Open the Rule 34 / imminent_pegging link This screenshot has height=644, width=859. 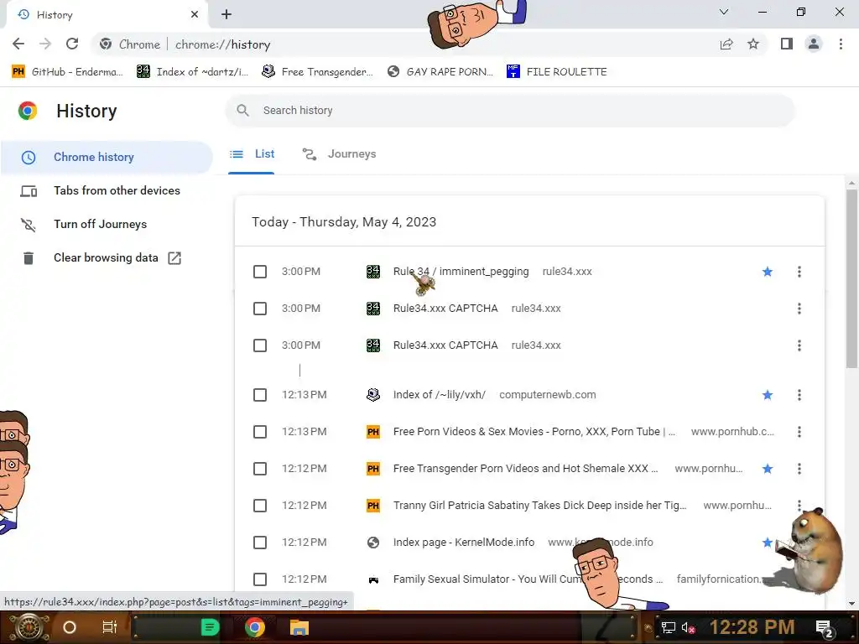click(461, 272)
